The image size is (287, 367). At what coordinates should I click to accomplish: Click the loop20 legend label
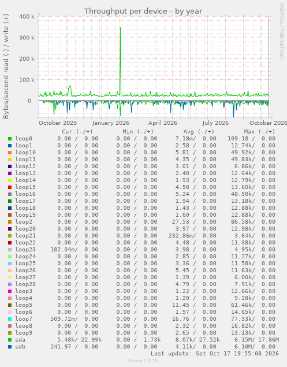pos(25,229)
